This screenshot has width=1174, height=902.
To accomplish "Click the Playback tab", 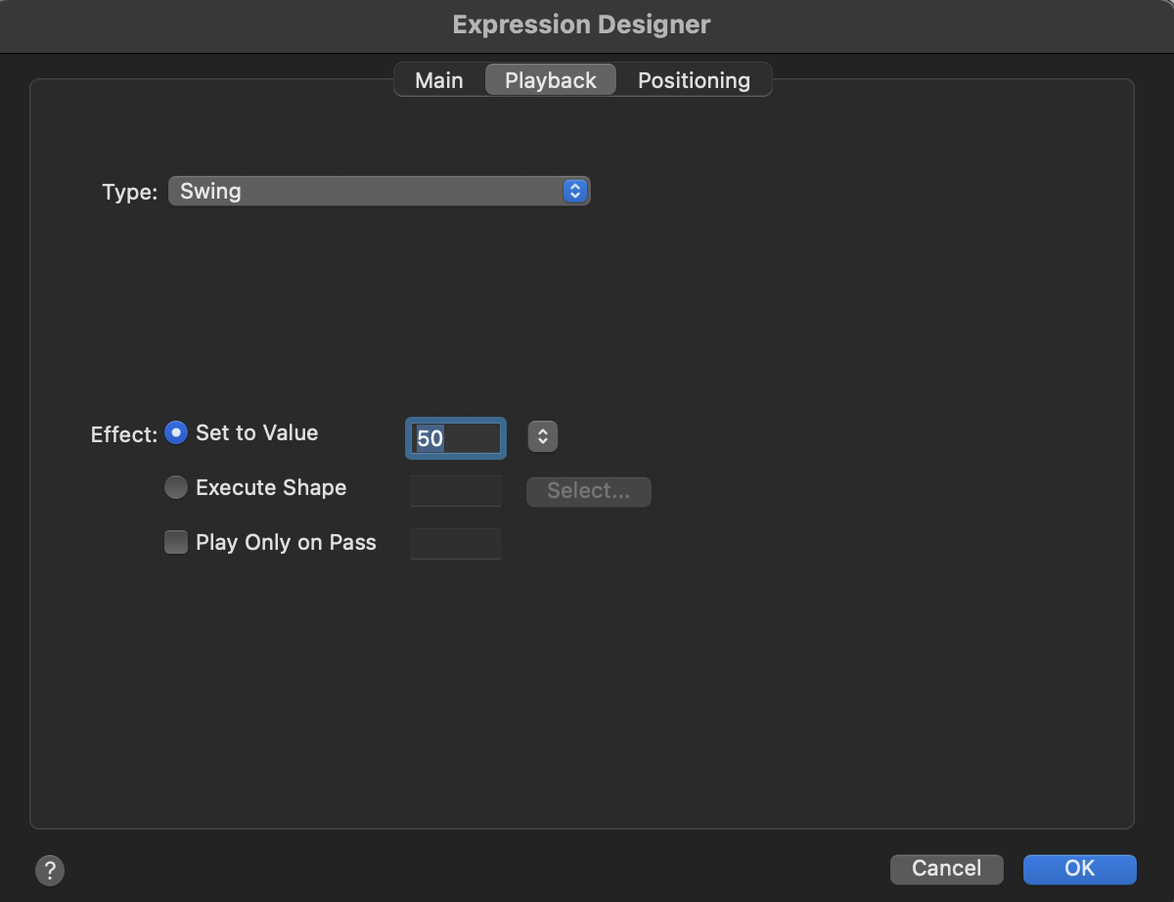I will pos(550,80).
